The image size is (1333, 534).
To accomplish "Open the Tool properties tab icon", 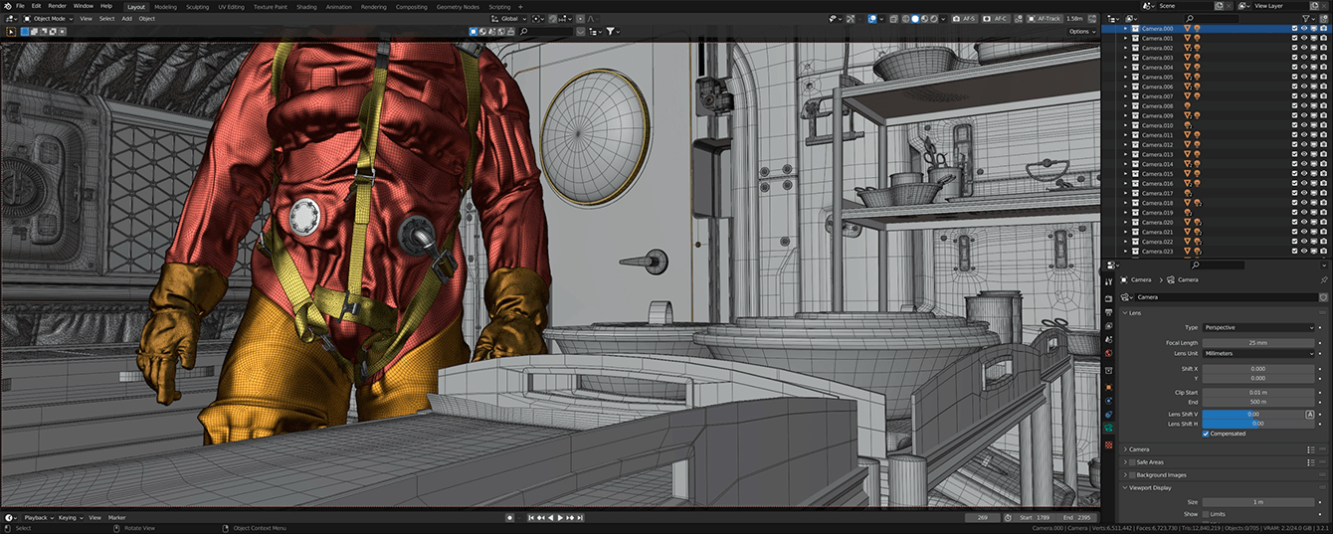I will (x=1109, y=282).
